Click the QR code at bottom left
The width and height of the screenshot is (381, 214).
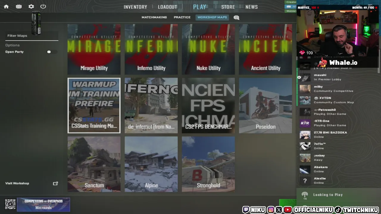[x=10, y=204]
